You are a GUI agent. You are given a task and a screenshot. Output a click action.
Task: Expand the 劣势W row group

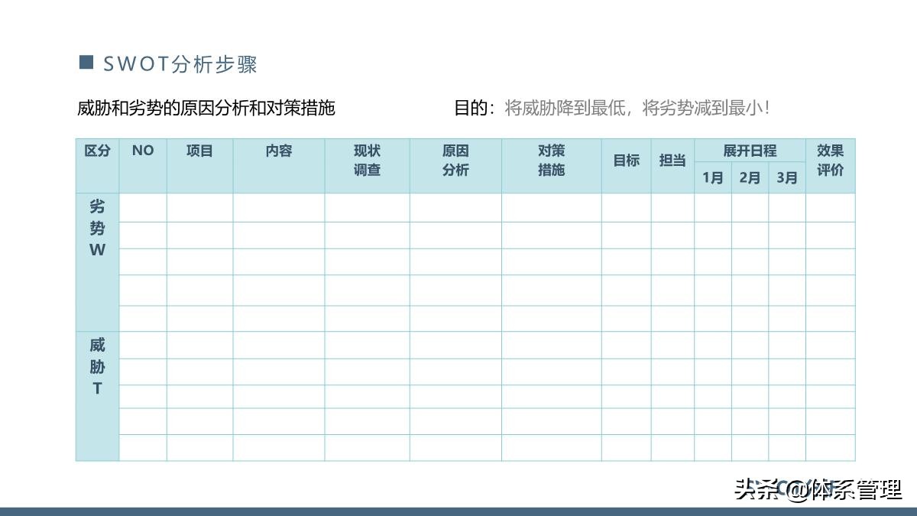pos(97,228)
